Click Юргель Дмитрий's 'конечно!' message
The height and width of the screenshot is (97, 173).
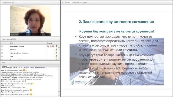[x=12, y=92]
